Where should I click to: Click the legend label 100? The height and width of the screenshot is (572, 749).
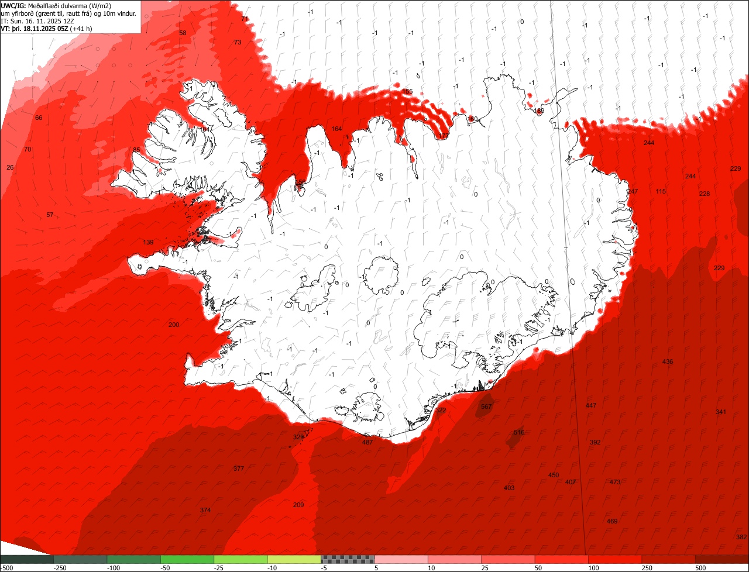(593, 568)
